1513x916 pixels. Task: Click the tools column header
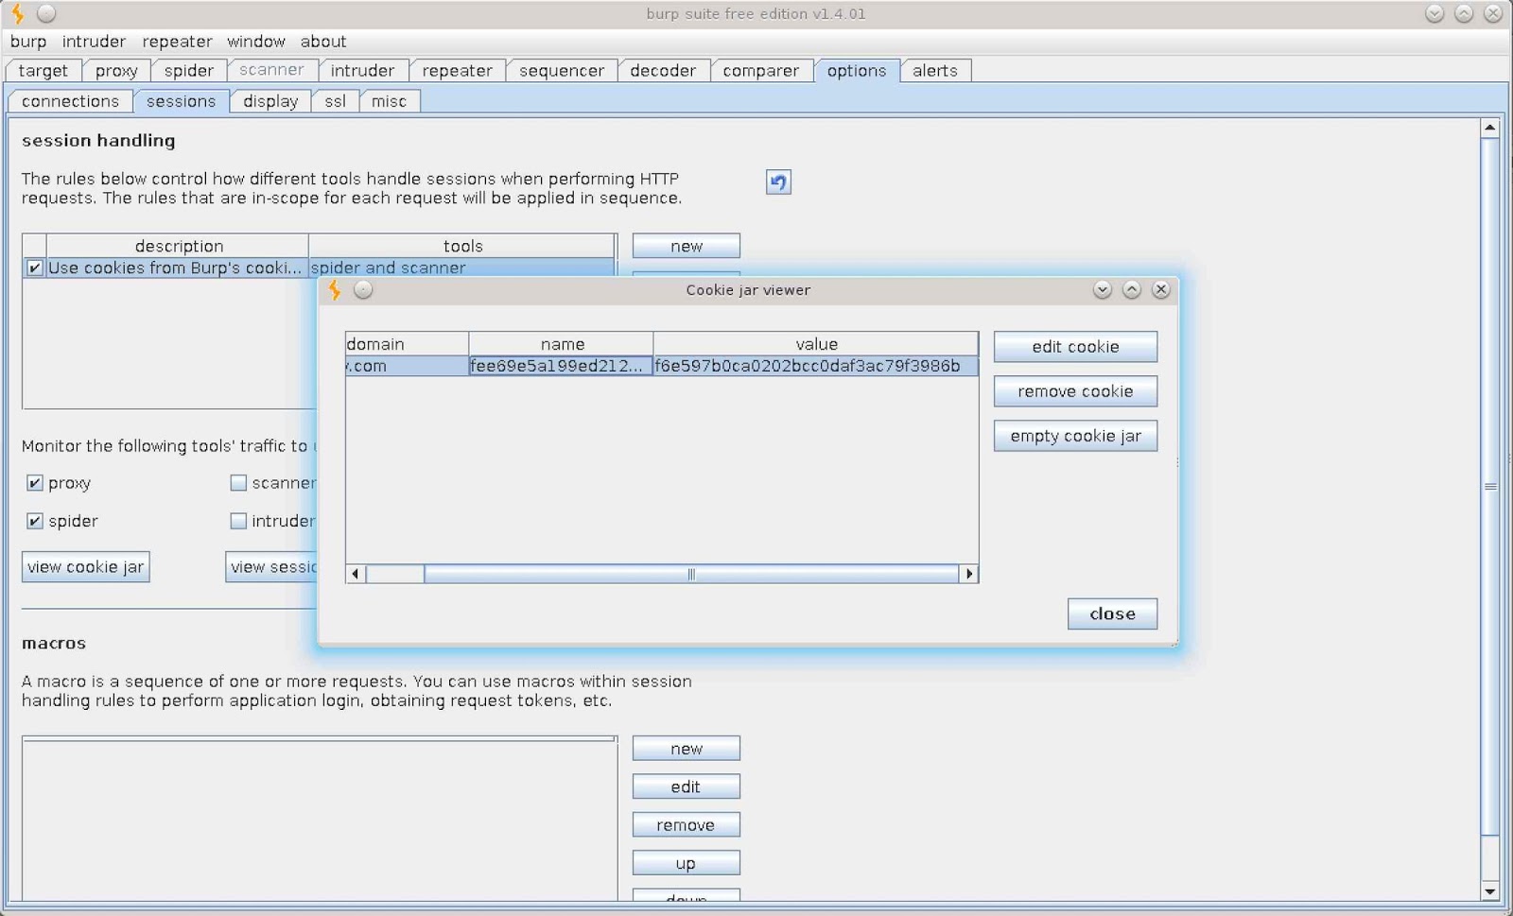point(462,246)
